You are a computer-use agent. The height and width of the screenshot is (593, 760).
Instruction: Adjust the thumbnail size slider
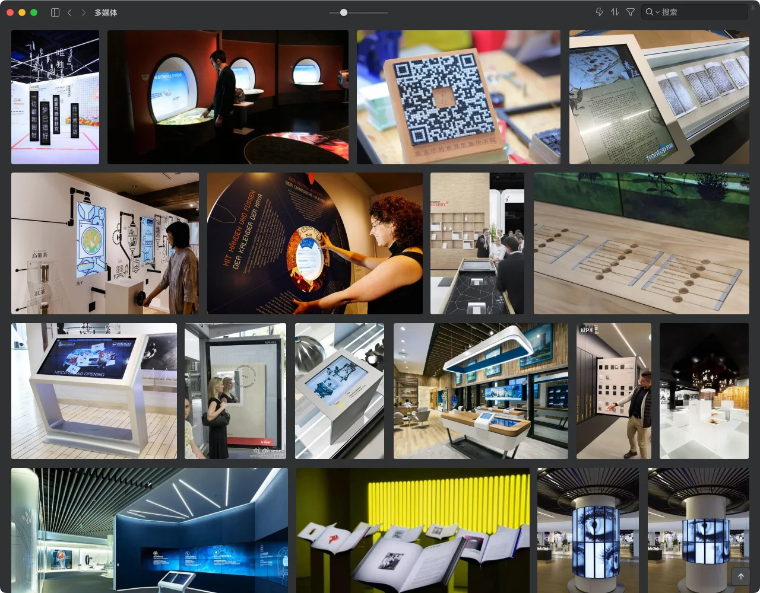pos(344,12)
